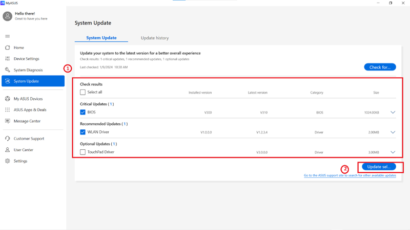This screenshot has height=230, width=410.
Task: Open the Update history tab
Action: click(155, 38)
